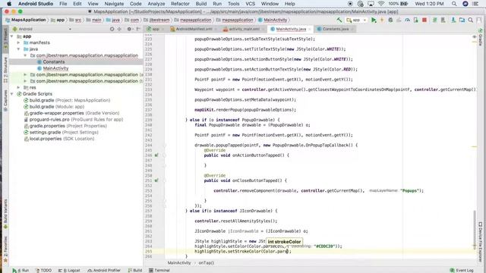Hide the project tool window
The image size is (486, 273).
click(x=138, y=29)
